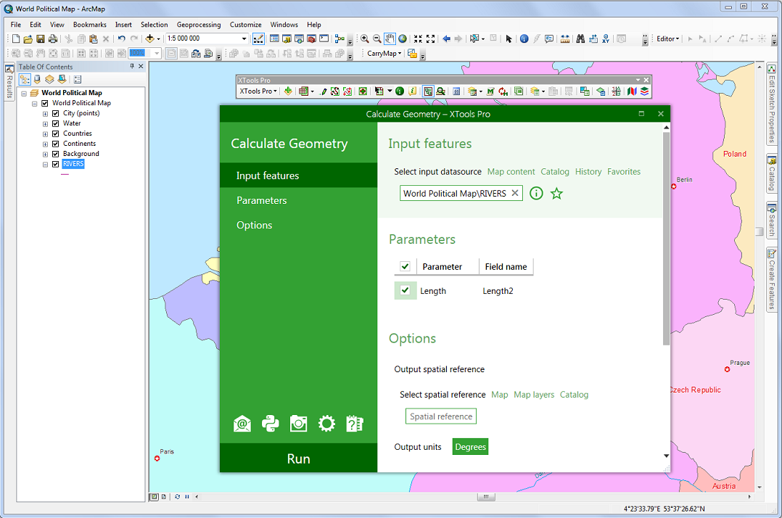Select the Identify tool
This screenshot has height=518, width=782.
point(524,39)
